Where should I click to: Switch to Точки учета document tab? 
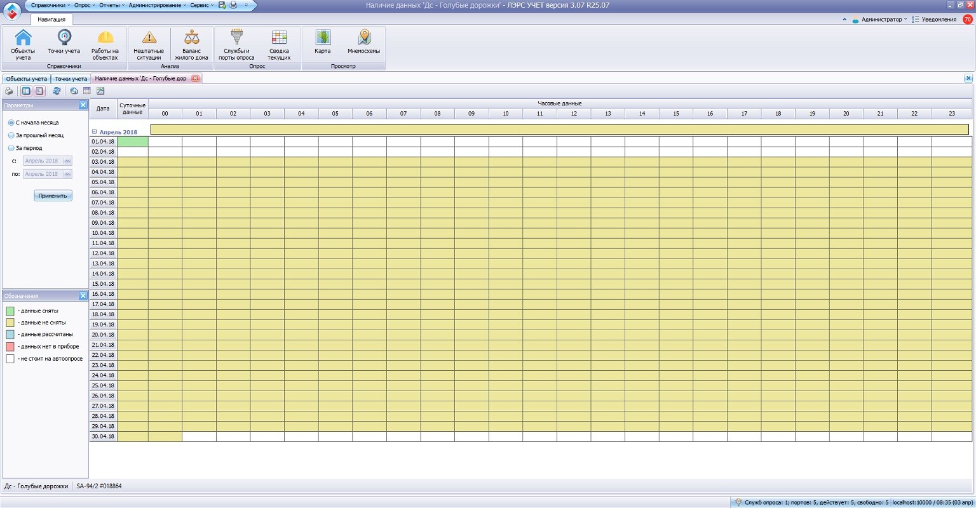pyautogui.click(x=71, y=79)
